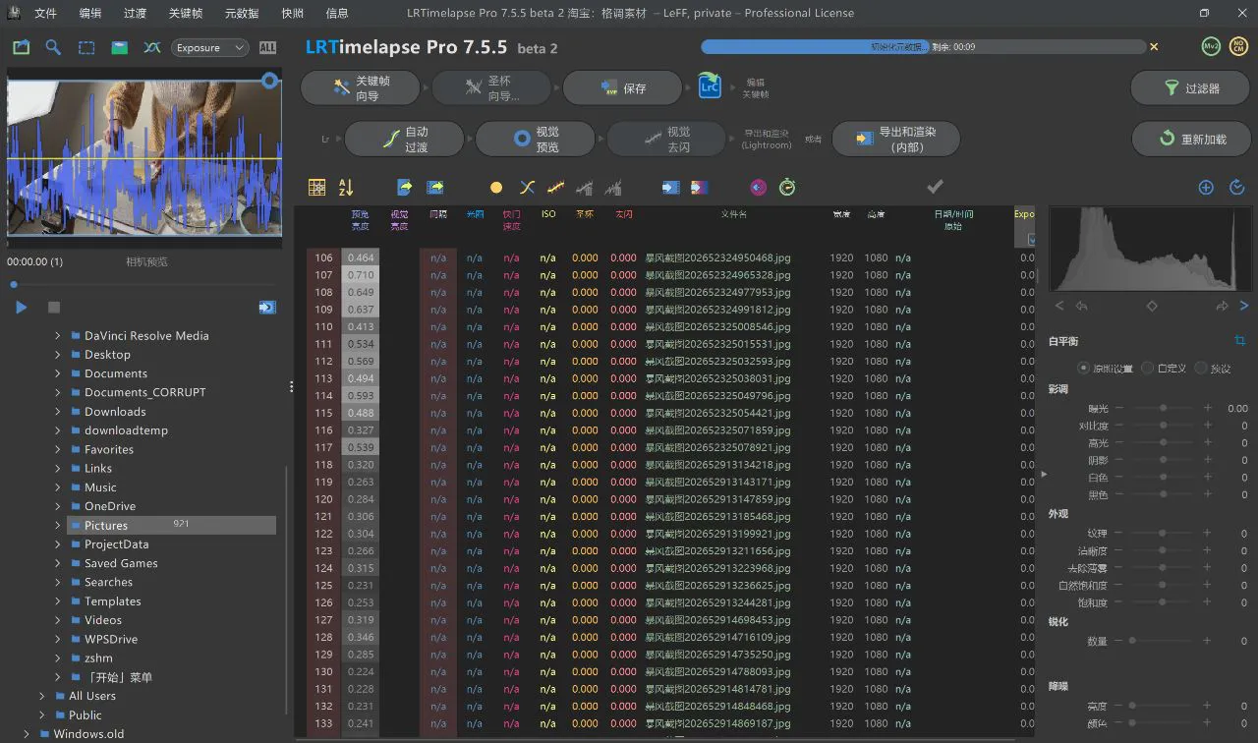Screen dimensions: 1258x743
Task: Click the blue forward arrow below histogram
Action: click(x=1244, y=306)
